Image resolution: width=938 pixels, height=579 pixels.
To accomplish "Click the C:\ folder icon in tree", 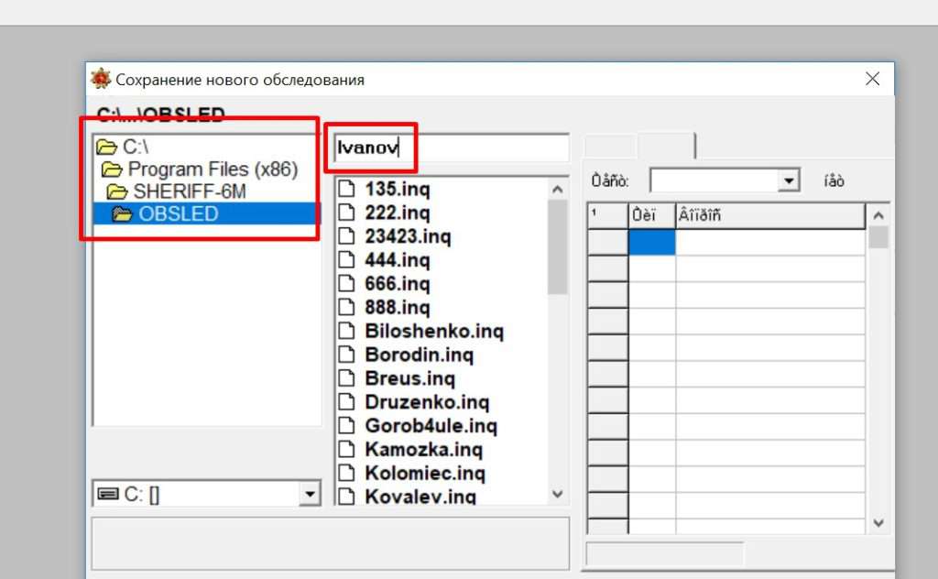I will [x=107, y=147].
